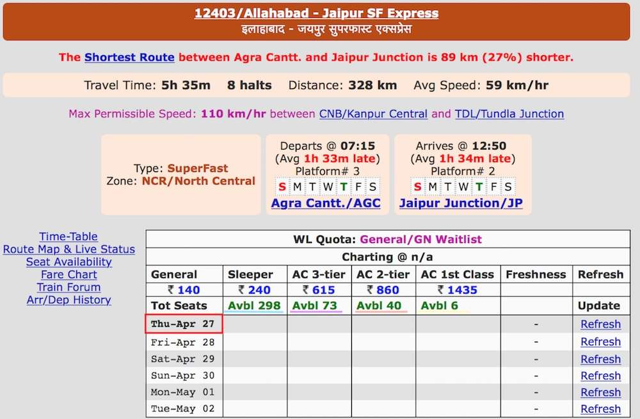Open the Arr/Dep History link
The width and height of the screenshot is (640, 419).
pyautogui.click(x=69, y=300)
